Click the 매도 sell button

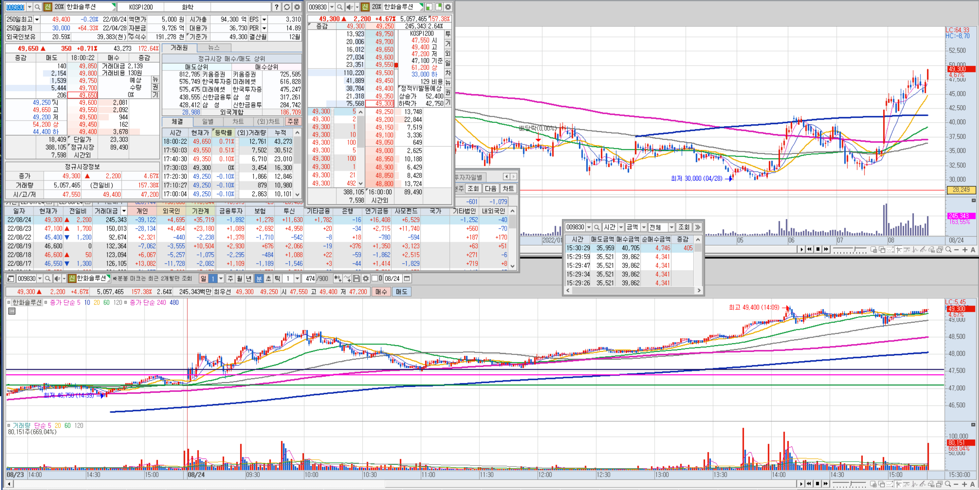coord(401,292)
